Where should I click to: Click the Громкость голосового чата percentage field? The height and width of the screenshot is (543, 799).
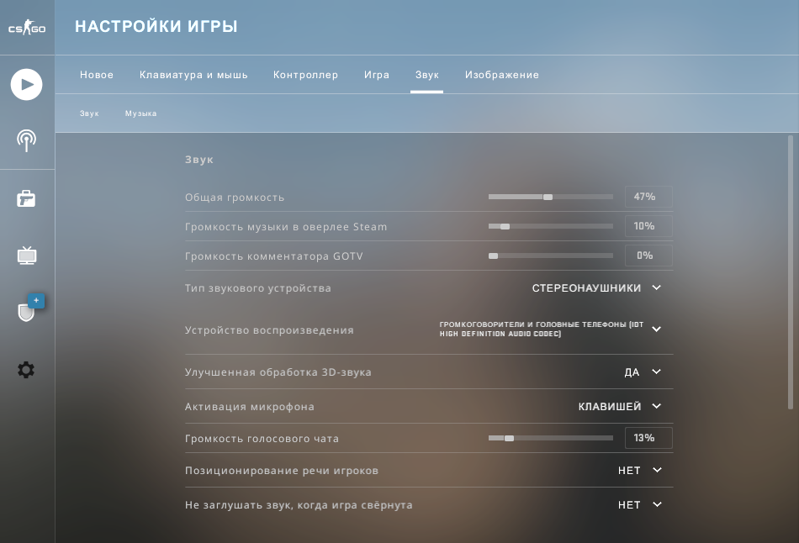tap(648, 438)
